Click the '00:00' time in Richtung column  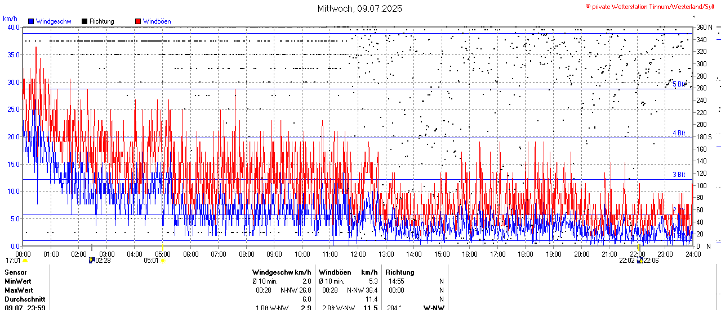(397, 290)
